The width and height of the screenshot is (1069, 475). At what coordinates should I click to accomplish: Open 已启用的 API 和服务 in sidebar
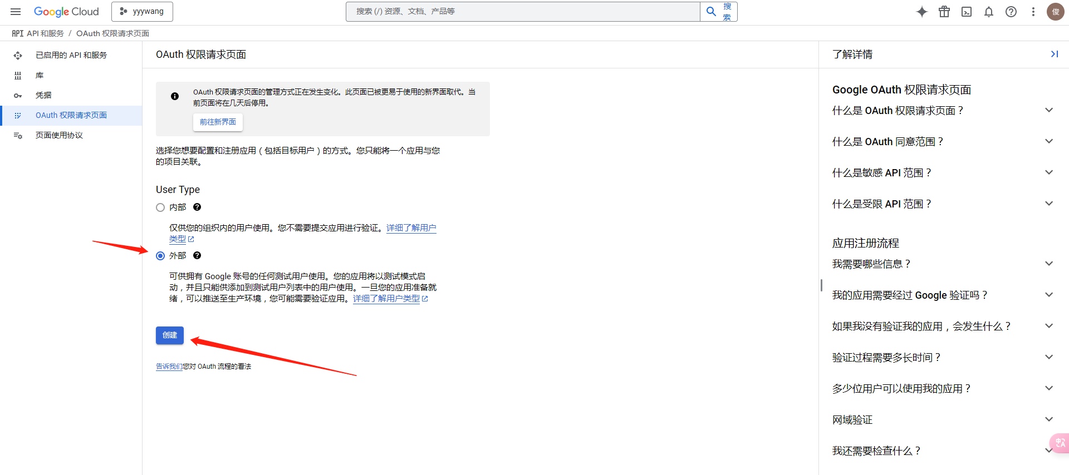click(x=71, y=55)
